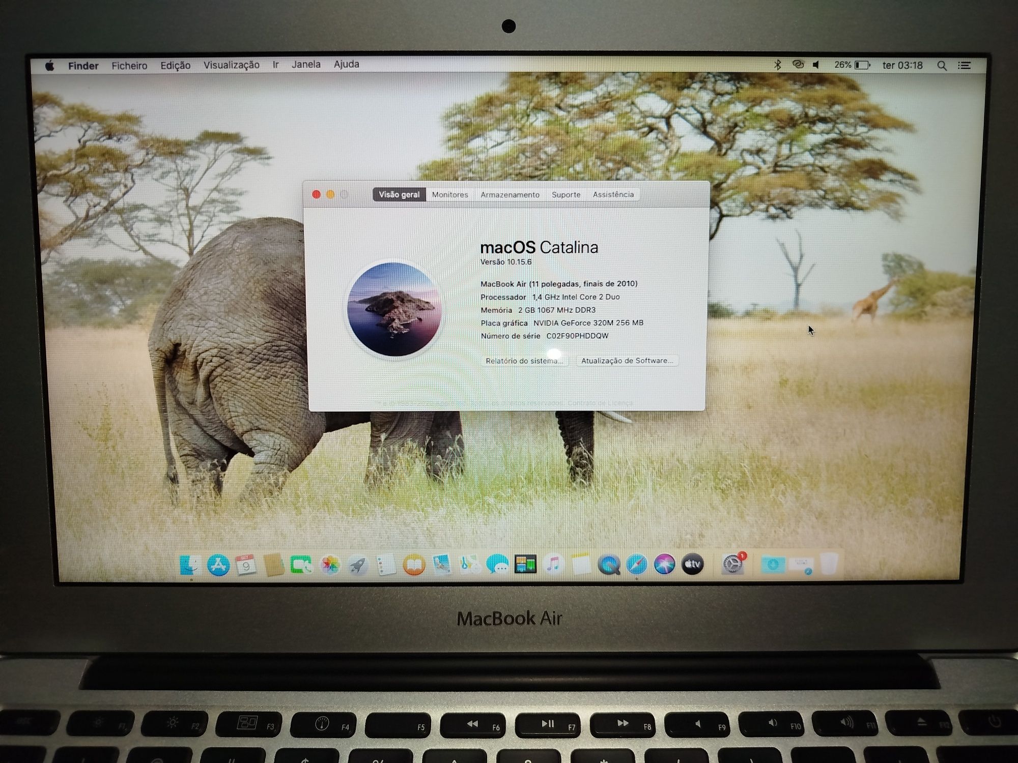Screen dimensions: 1018x763
Task: Open the Downloads folder in dock
Action: tap(773, 564)
